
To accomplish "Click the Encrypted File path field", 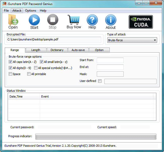I will 54,40.
